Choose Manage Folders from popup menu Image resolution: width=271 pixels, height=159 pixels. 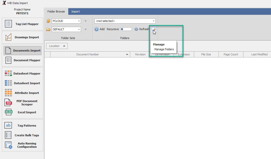164,49
